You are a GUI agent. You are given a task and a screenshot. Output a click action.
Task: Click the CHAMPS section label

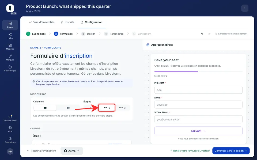(35, 129)
